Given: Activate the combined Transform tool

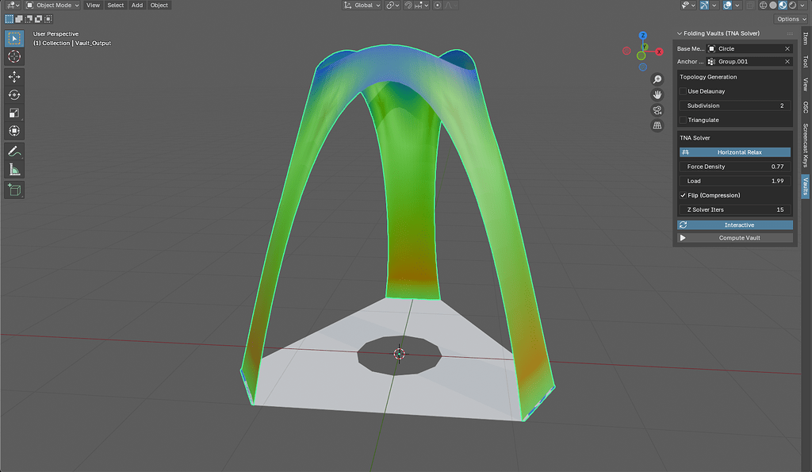Looking at the screenshot, I should 14,131.
